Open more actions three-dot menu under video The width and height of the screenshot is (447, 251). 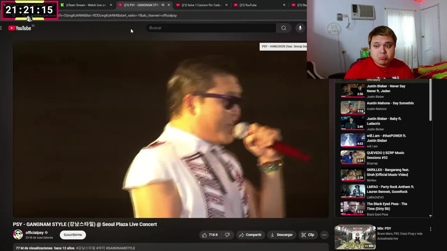click(324, 235)
